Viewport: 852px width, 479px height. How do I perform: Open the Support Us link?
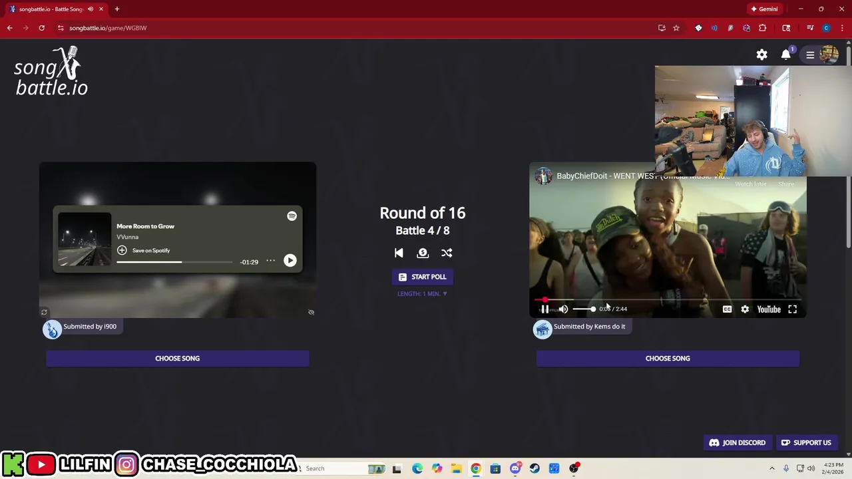point(806,442)
